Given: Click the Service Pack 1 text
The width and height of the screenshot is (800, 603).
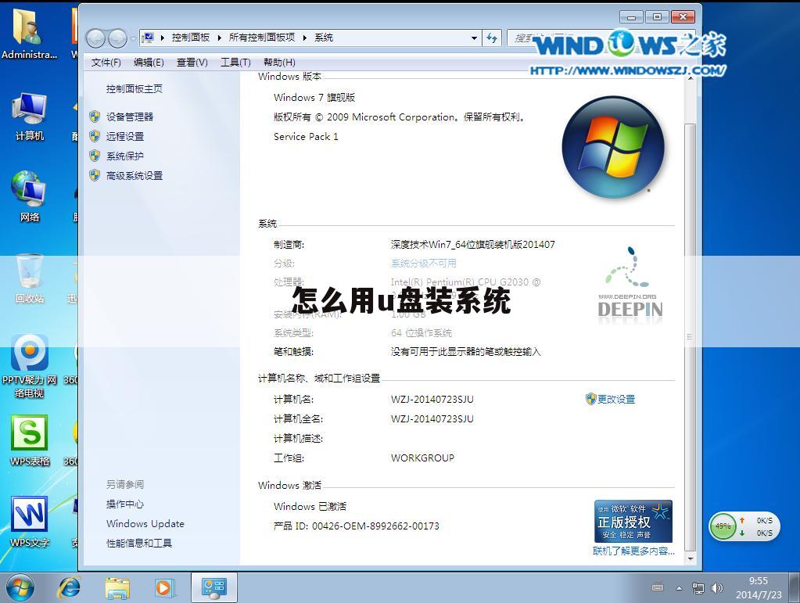Looking at the screenshot, I should (x=306, y=136).
